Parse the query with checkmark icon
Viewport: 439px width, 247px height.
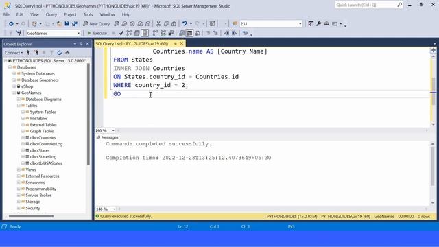coord(121,33)
